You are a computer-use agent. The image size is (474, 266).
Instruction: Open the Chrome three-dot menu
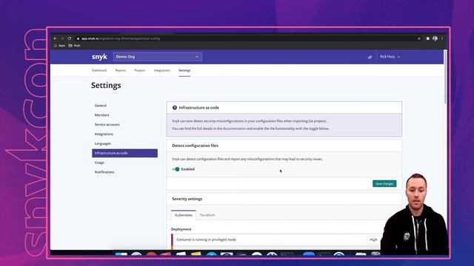[x=442, y=38]
